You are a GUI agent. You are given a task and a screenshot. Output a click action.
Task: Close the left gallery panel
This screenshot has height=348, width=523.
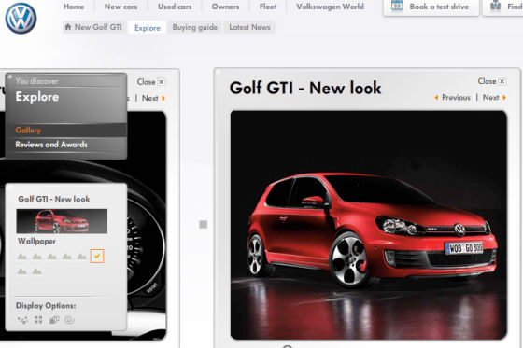[x=150, y=82]
